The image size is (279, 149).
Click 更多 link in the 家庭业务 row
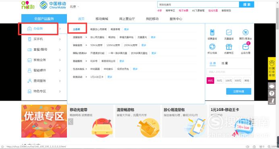144,46
